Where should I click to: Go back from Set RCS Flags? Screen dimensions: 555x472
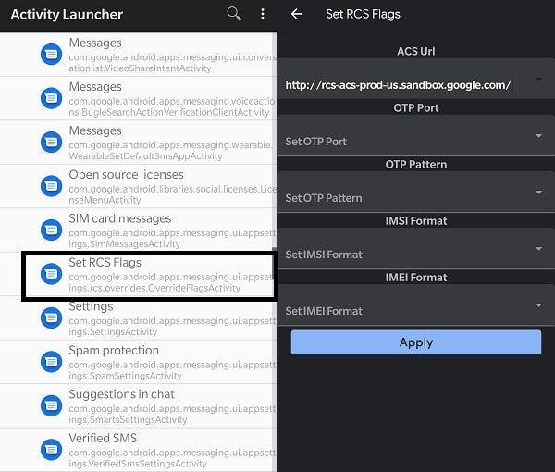[296, 14]
